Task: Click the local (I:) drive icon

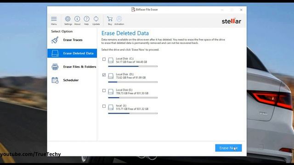Action: 111,107
